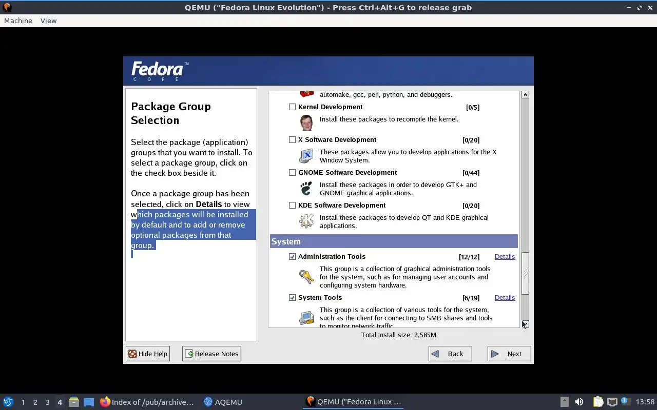The width and height of the screenshot is (657, 410).
Task: Click the X Software Development icon
Action: pyautogui.click(x=306, y=156)
